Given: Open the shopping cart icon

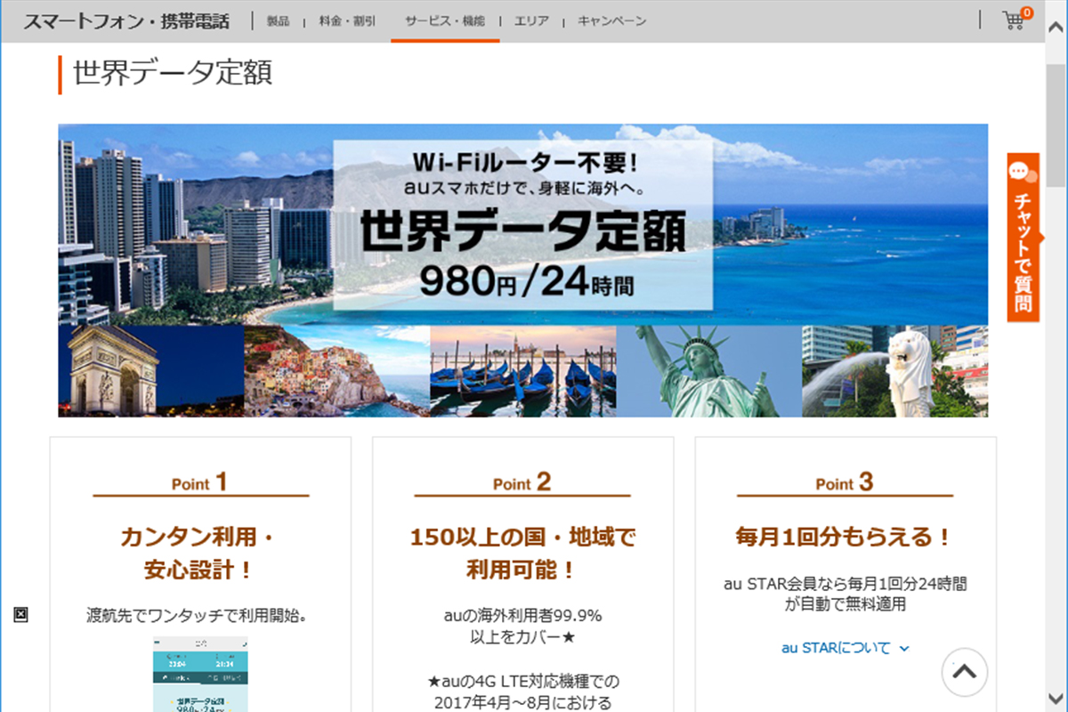Looking at the screenshot, I should click(x=1013, y=20).
